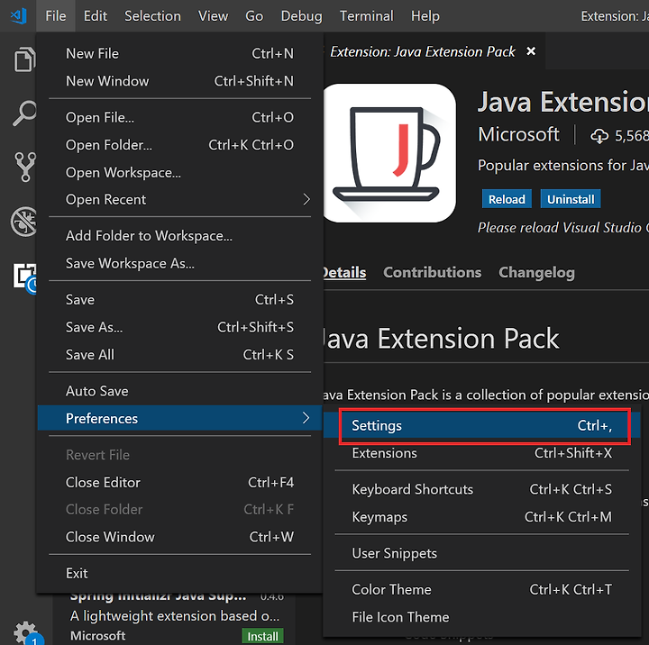This screenshot has width=649, height=645.
Task: Open the Extensions activity bar icon
Action: tap(25, 277)
